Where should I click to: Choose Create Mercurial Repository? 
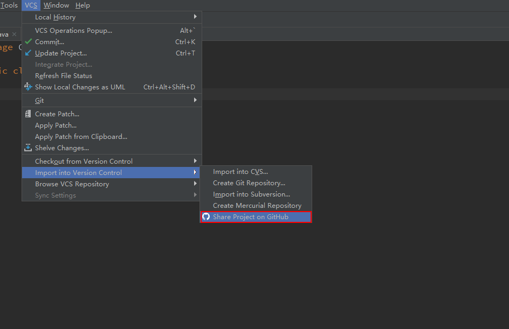click(x=257, y=206)
